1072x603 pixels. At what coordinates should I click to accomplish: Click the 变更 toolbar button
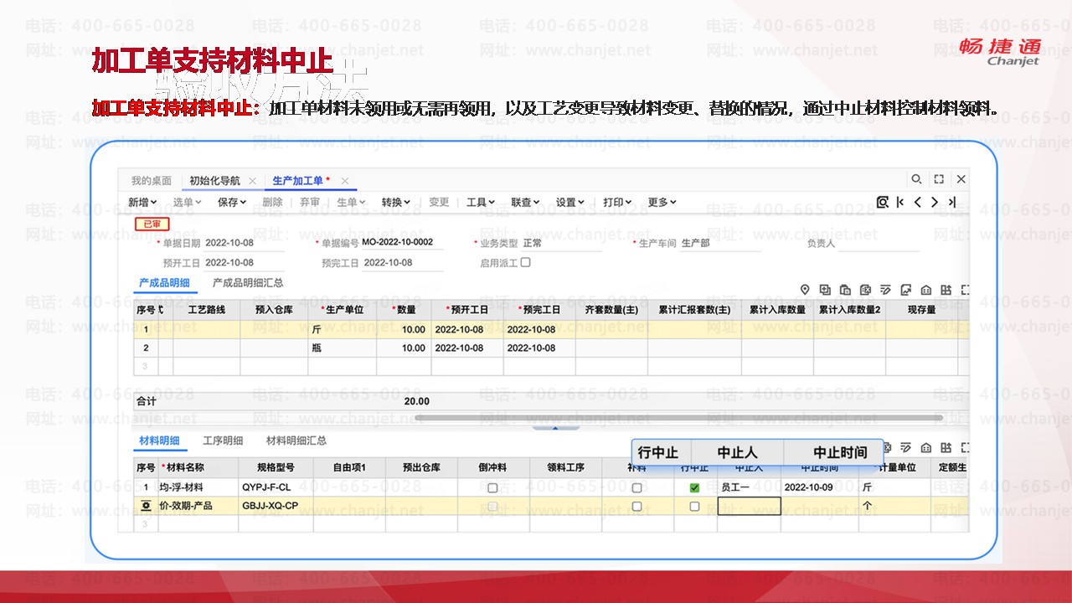[439, 202]
